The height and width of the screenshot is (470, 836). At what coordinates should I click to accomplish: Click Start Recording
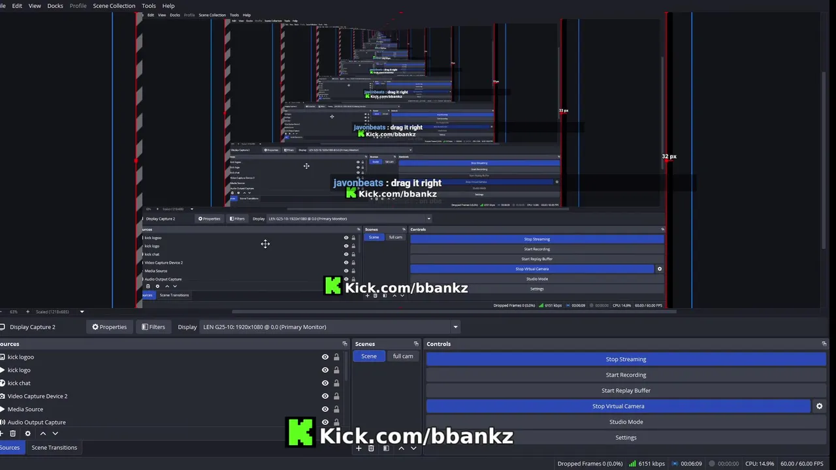626,375
